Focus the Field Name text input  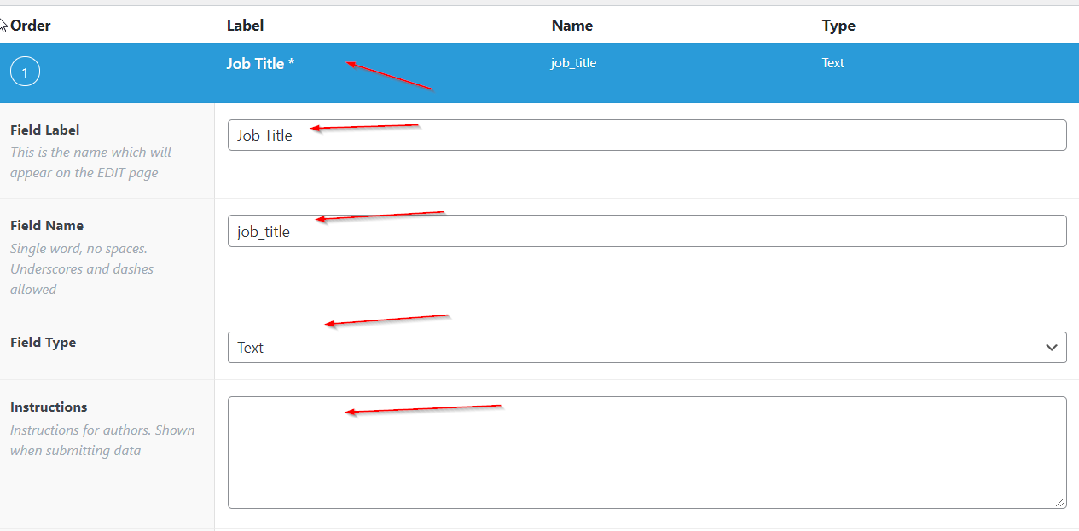[x=647, y=231]
